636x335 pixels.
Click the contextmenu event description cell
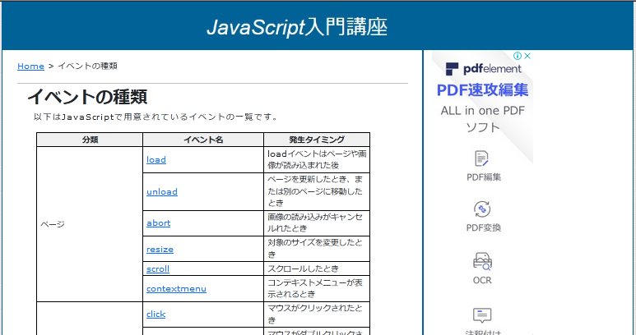click(317, 288)
